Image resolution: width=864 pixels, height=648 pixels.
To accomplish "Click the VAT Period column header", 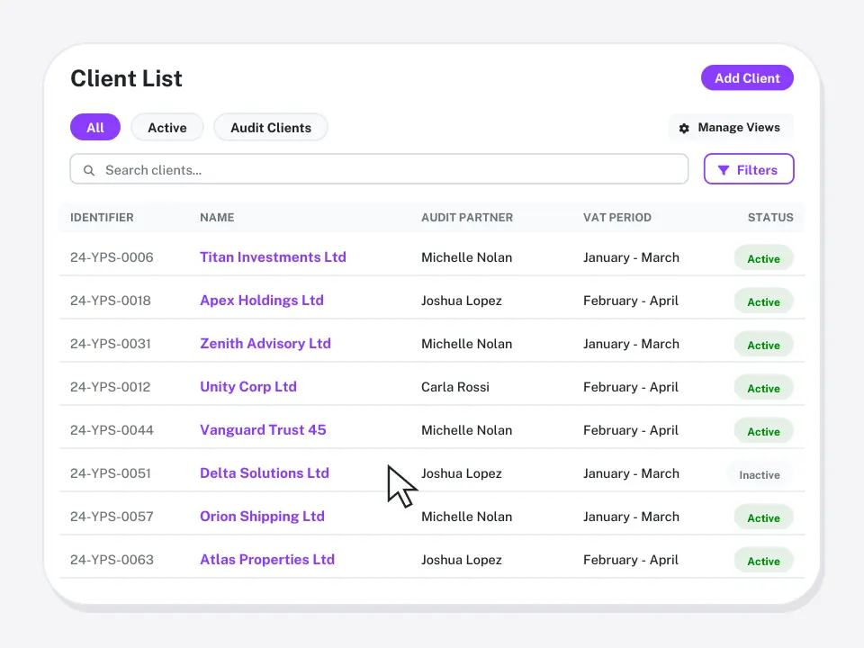I will click(x=617, y=217).
